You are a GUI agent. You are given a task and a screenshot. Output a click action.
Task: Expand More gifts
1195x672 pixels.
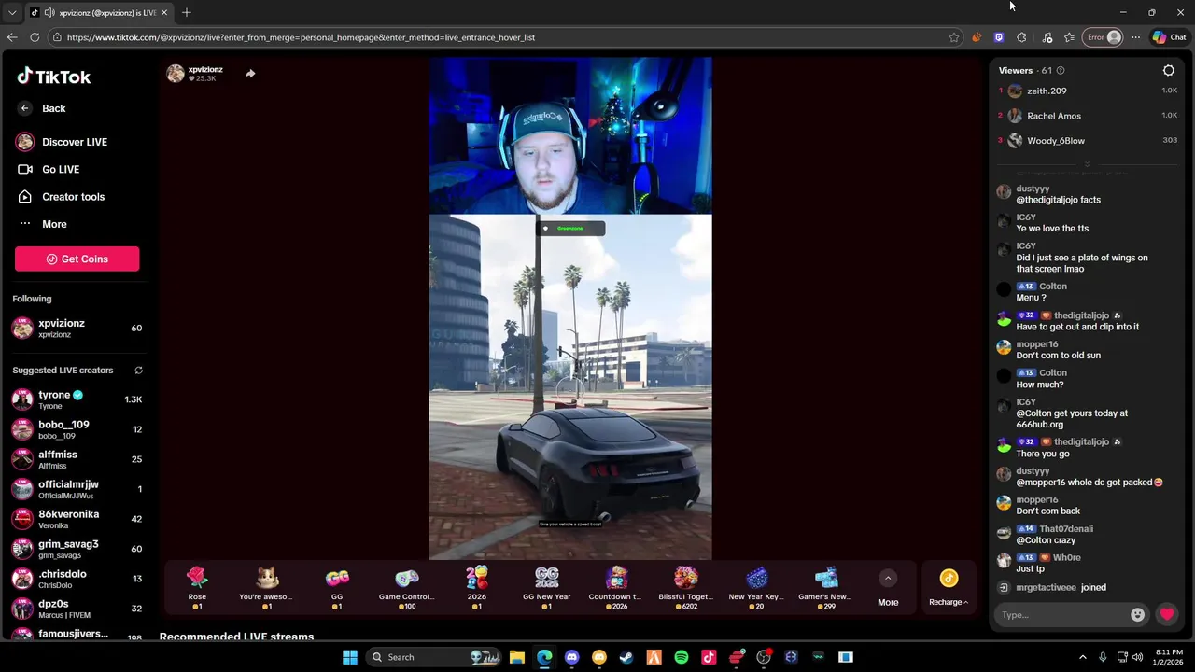[x=888, y=589]
